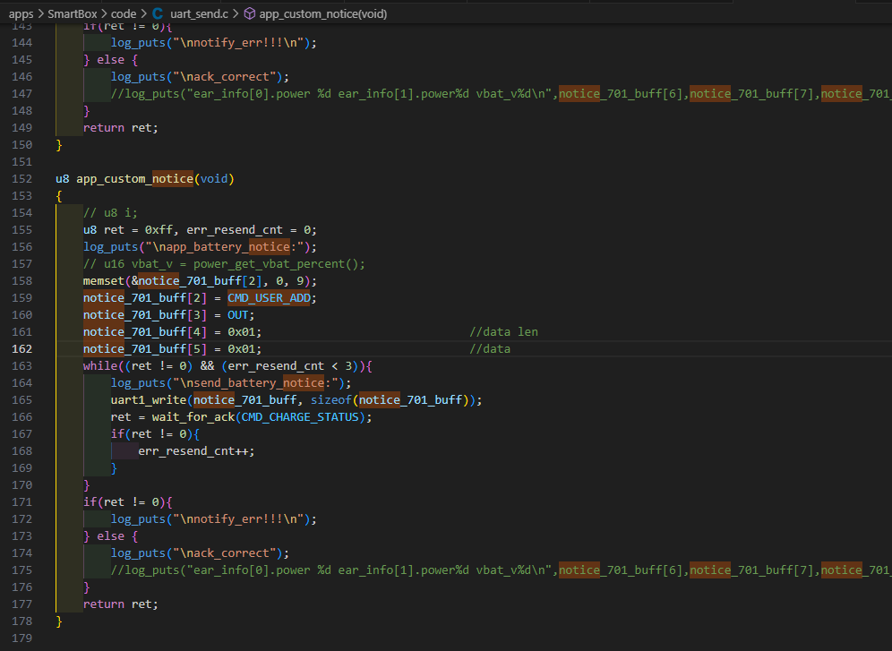
Task: Click the wait_for_ack function call
Action: click(x=193, y=416)
